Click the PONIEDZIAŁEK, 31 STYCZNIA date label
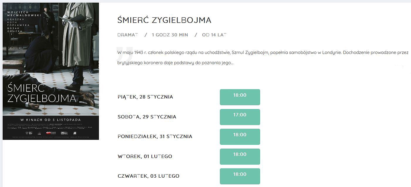The image size is (411, 187). coord(155,137)
